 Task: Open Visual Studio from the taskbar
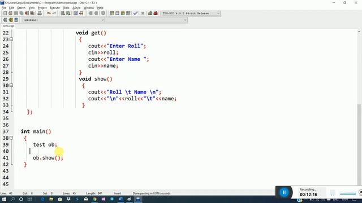(103, 199)
